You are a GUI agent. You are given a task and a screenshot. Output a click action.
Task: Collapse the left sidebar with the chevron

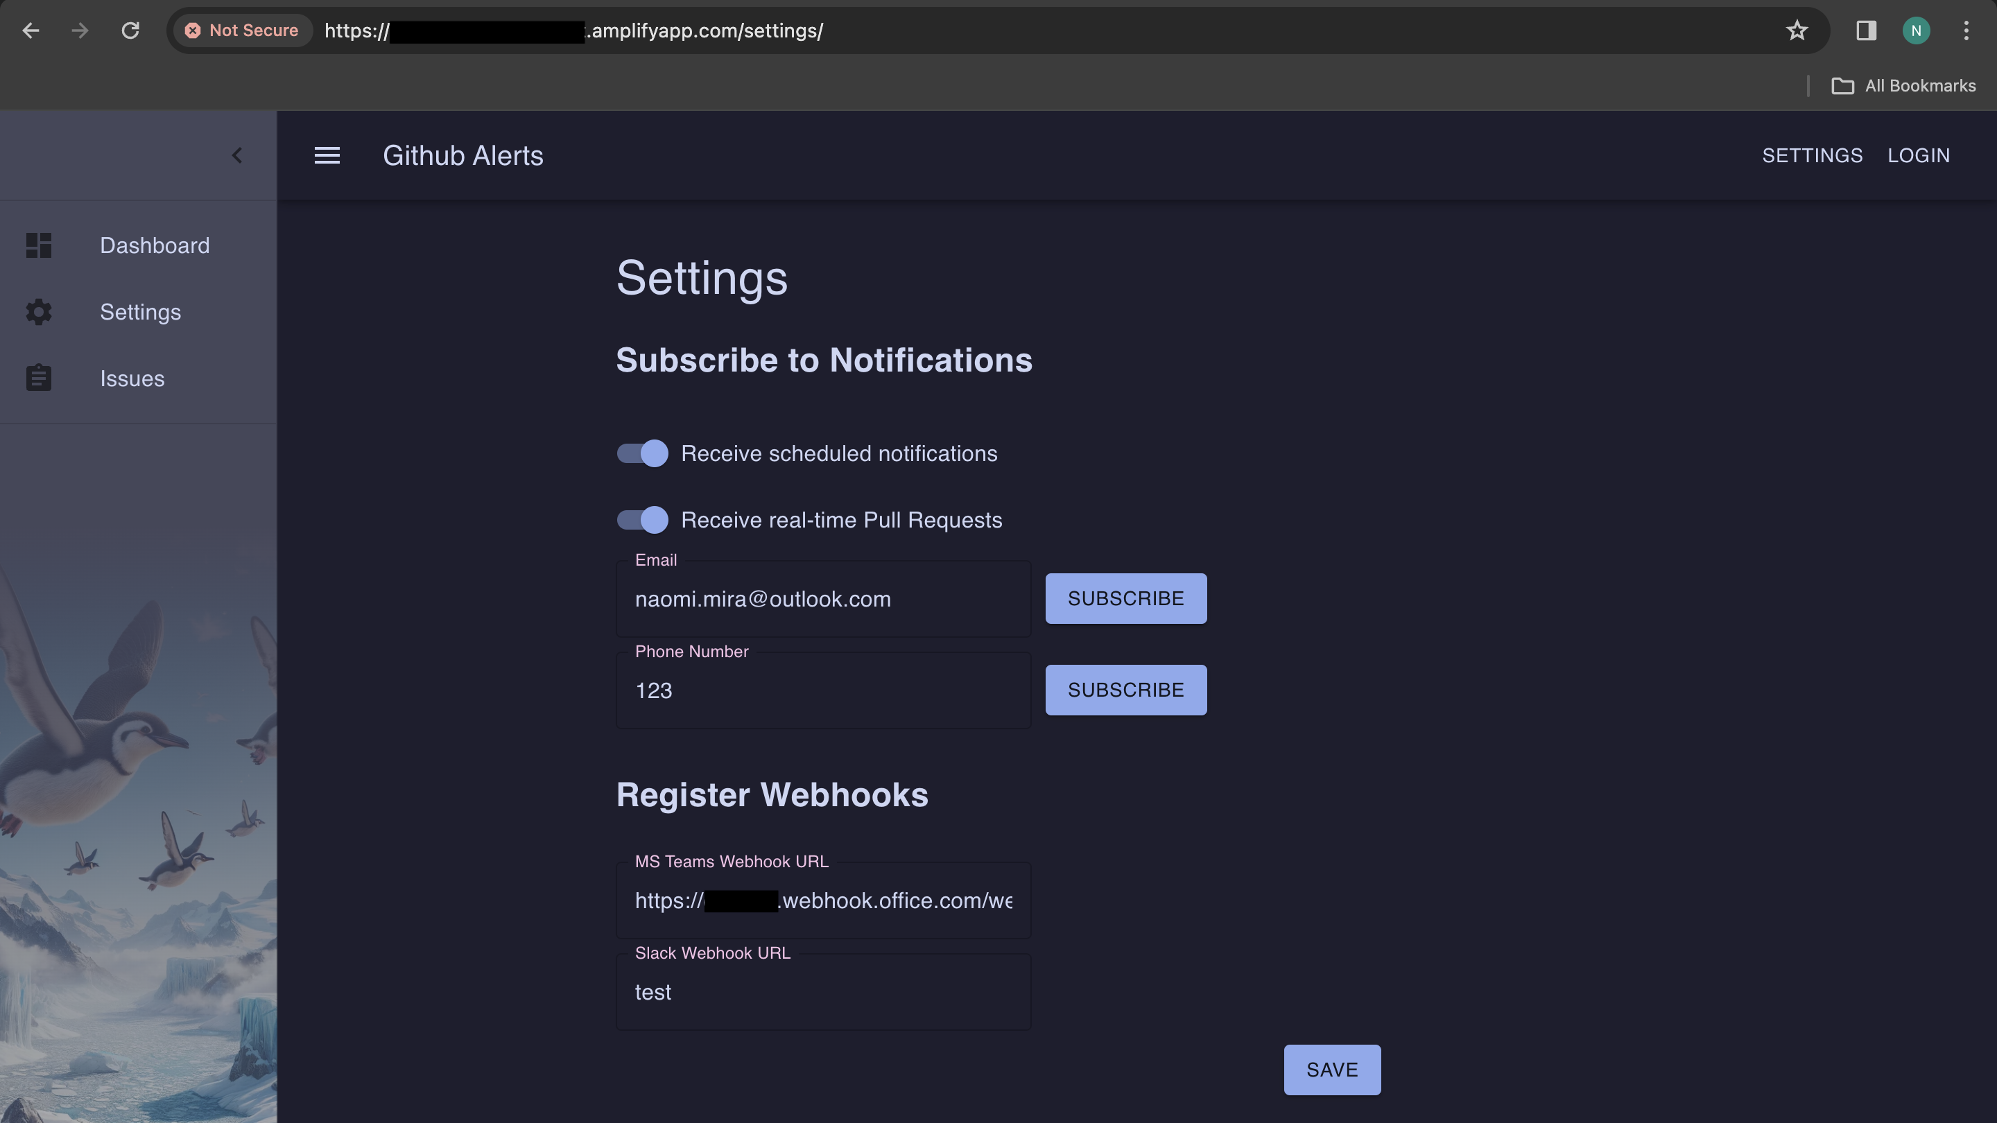point(237,155)
